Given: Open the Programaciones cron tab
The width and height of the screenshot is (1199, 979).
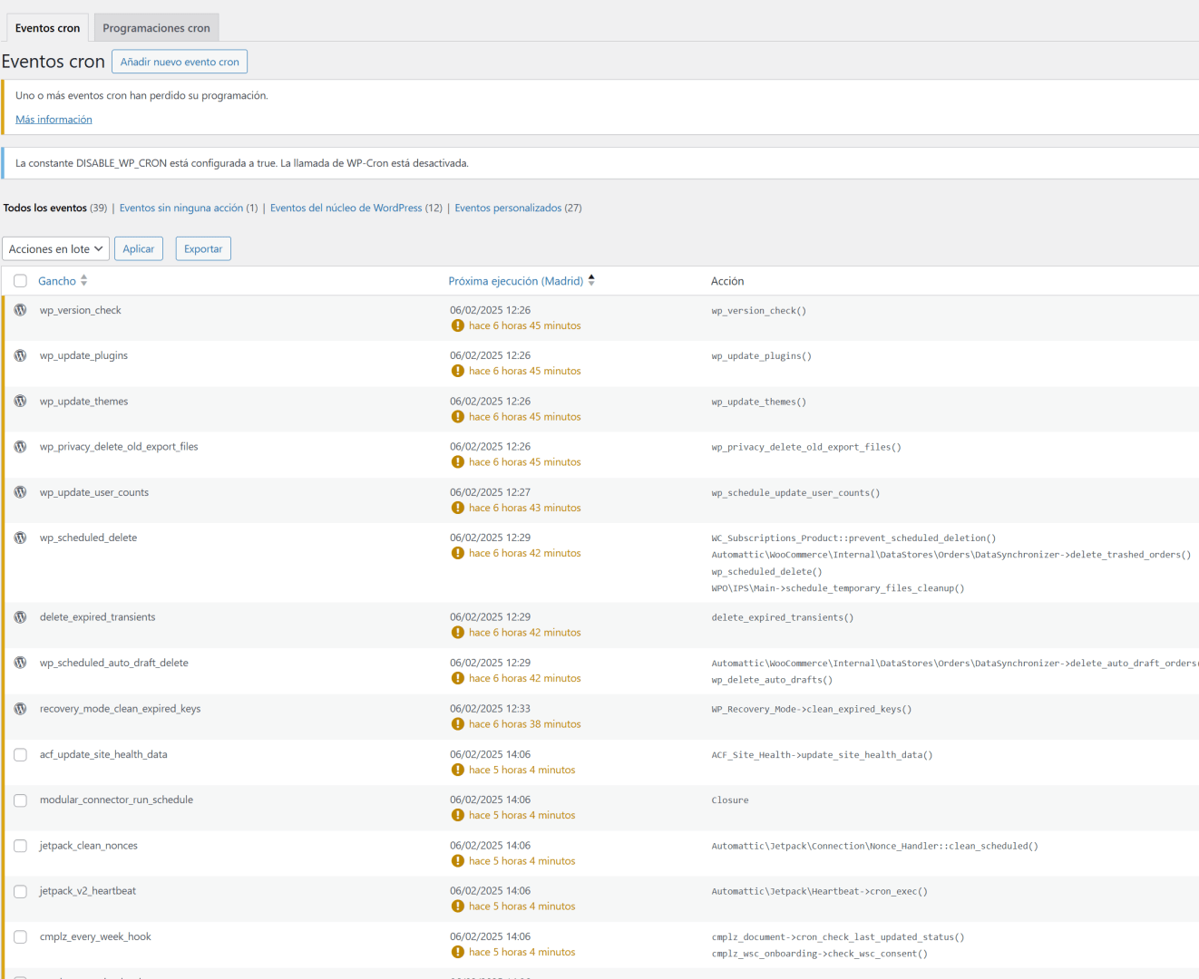Looking at the screenshot, I should [x=156, y=28].
